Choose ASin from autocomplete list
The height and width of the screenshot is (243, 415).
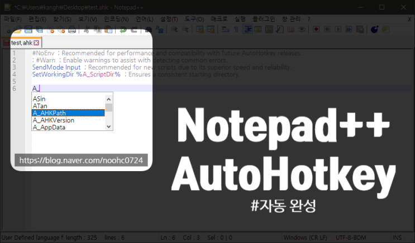pyautogui.click(x=68, y=99)
